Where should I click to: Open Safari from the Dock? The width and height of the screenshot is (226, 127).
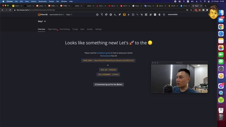point(221,34)
